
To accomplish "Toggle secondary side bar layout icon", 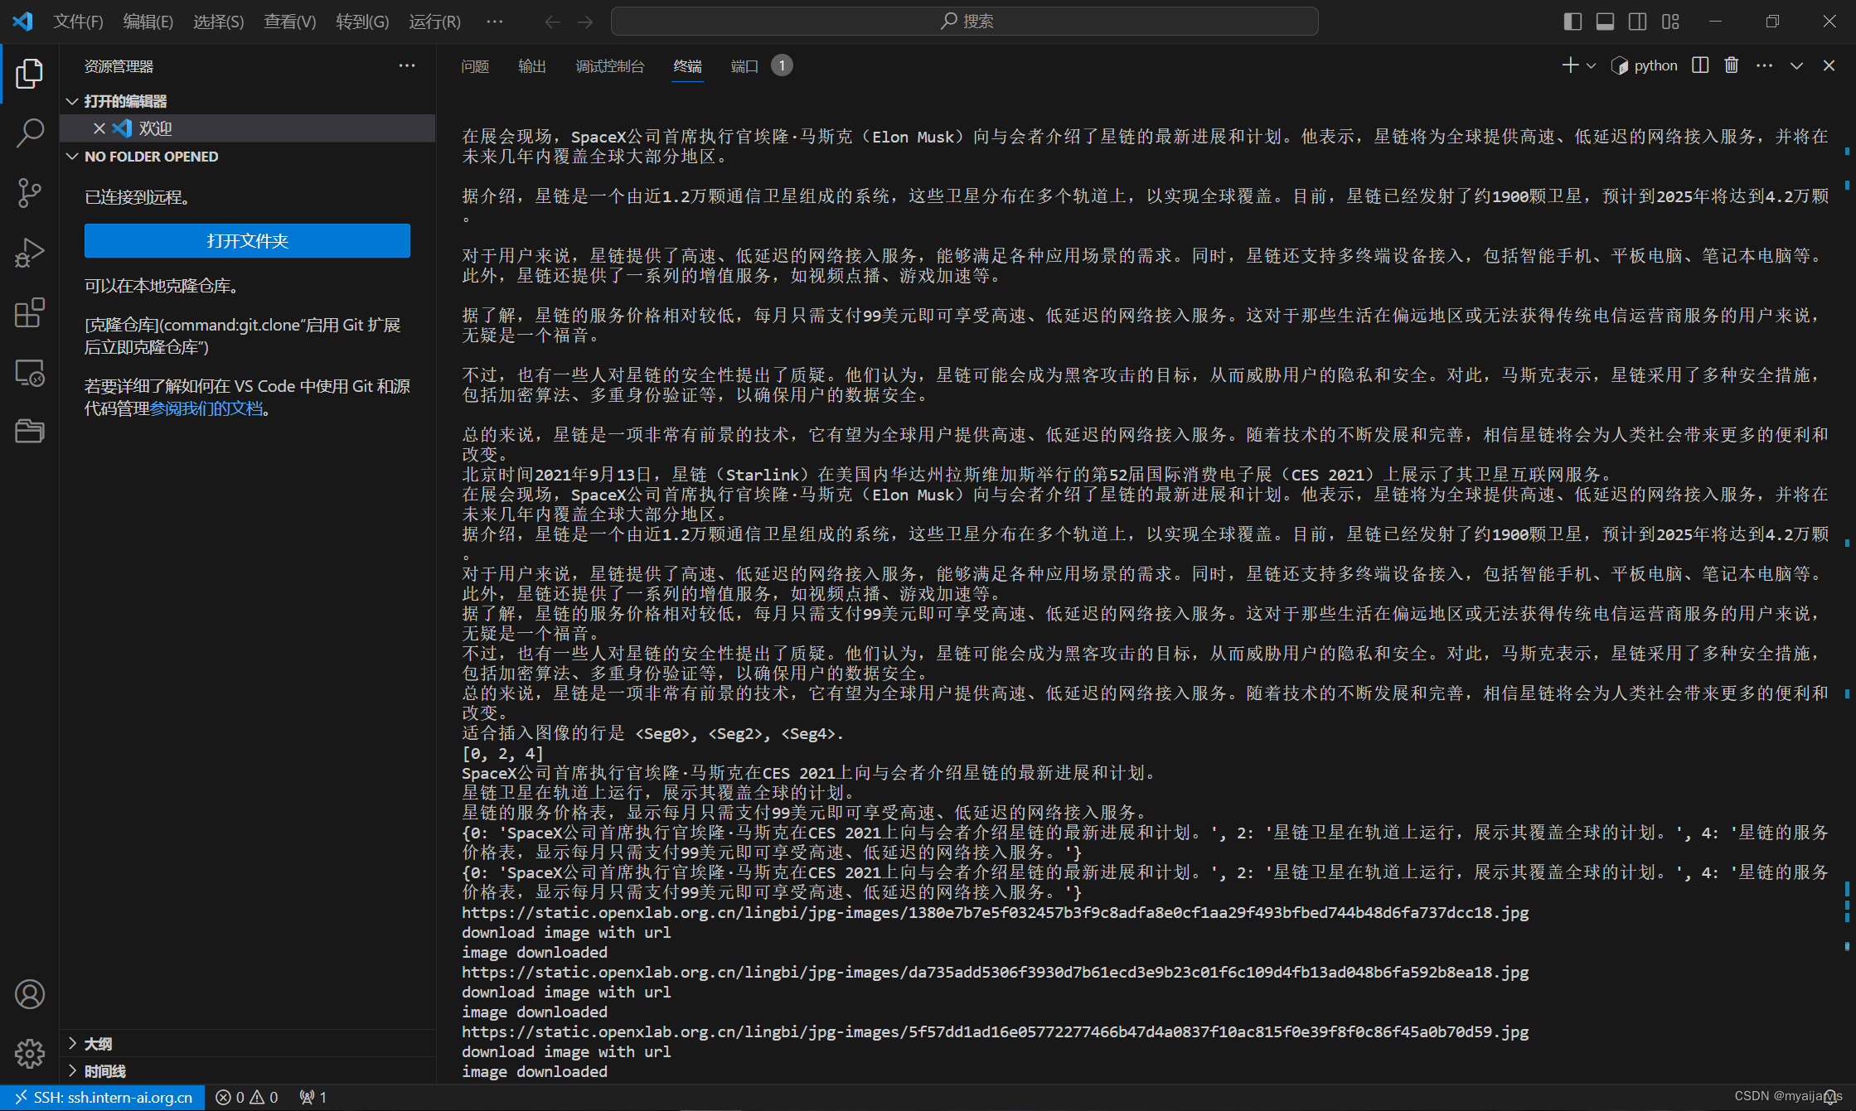I will point(1637,22).
